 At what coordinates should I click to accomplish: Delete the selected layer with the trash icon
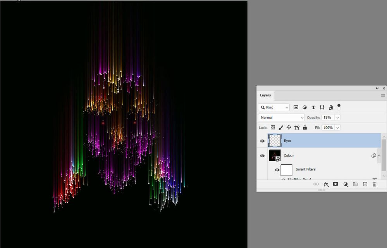coord(375,184)
